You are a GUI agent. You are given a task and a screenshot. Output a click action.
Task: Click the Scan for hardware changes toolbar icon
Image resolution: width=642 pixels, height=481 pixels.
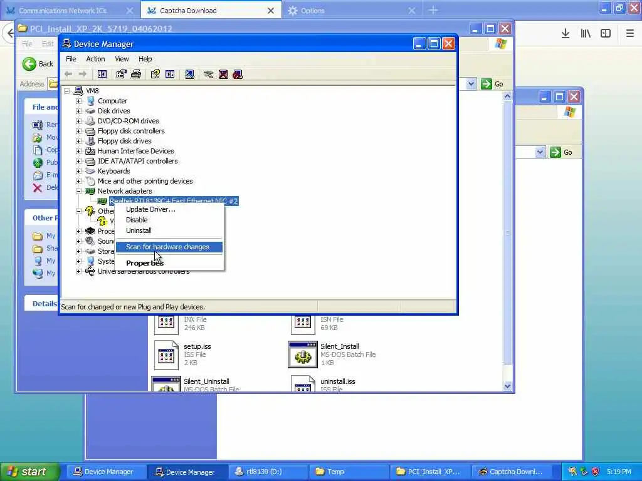pos(189,74)
